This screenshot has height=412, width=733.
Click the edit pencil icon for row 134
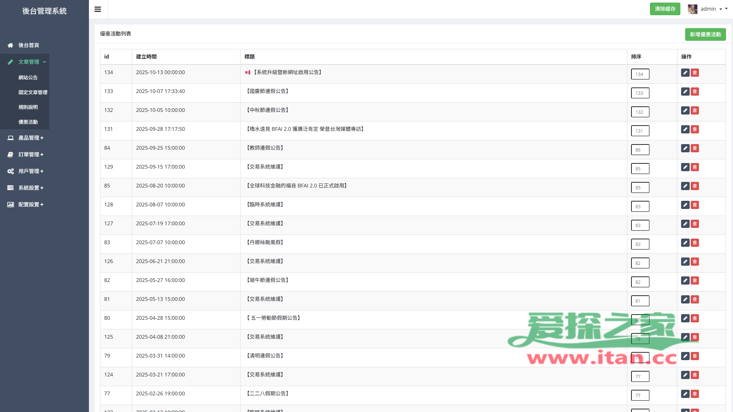(x=685, y=73)
